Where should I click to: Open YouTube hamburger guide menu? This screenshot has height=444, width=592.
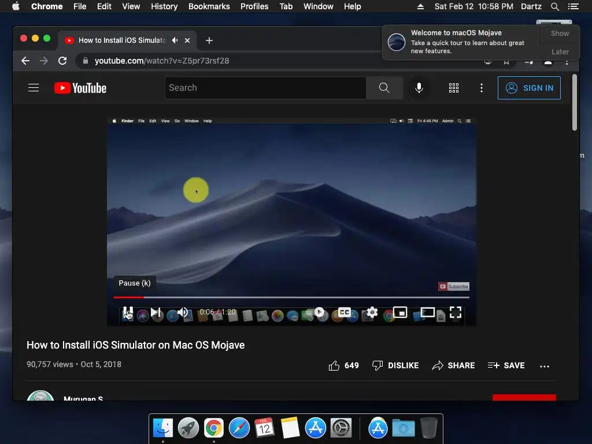(34, 88)
